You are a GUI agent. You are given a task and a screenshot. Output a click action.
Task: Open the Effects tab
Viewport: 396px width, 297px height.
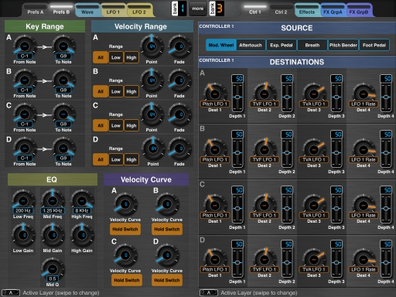pos(307,10)
